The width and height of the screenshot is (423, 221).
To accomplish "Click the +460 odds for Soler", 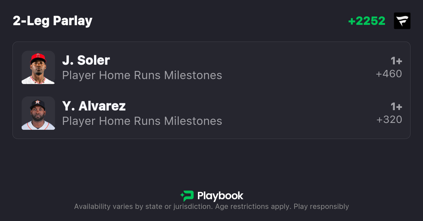I will (389, 74).
